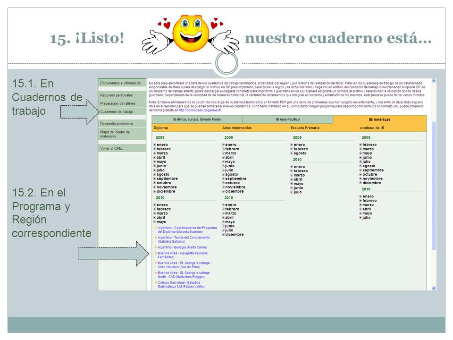Expand enero 2009 under Escuela Primaria

tap(292, 144)
